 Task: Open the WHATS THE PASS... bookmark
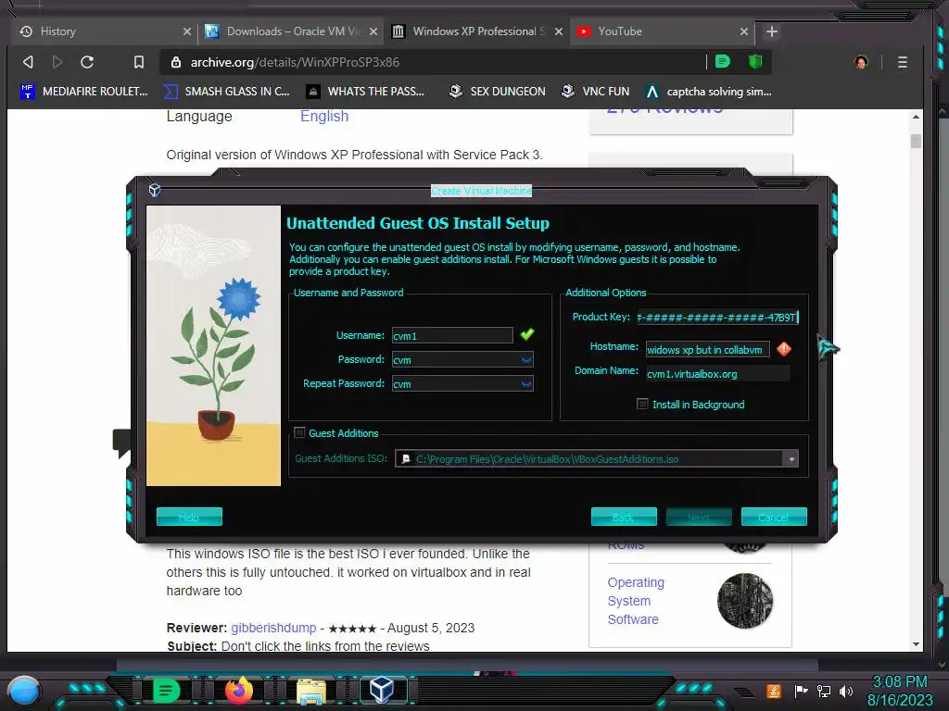(365, 92)
